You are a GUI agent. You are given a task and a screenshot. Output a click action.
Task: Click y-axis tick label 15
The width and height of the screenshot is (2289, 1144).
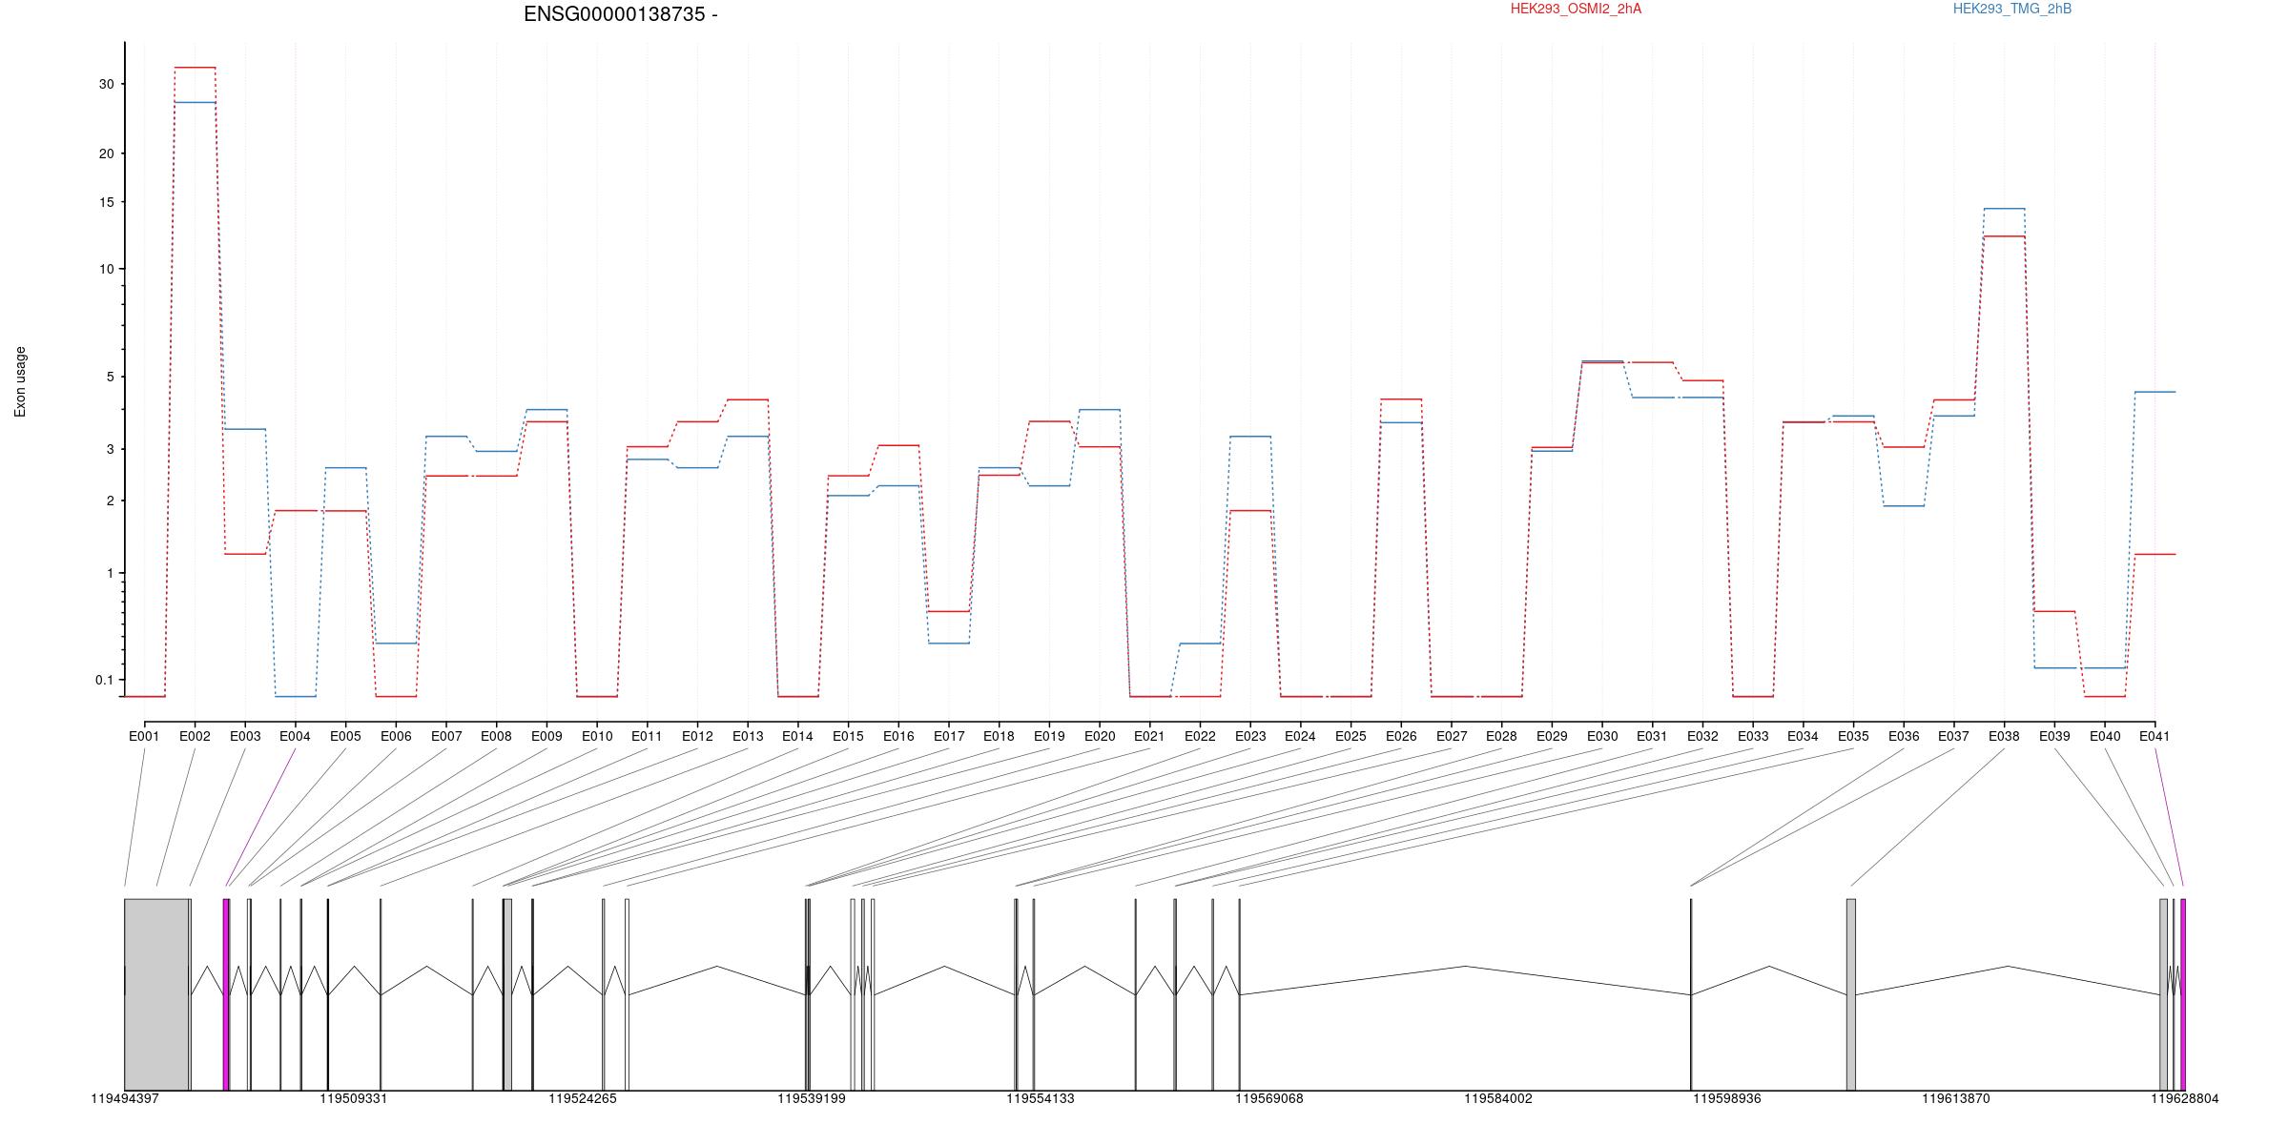point(106,203)
